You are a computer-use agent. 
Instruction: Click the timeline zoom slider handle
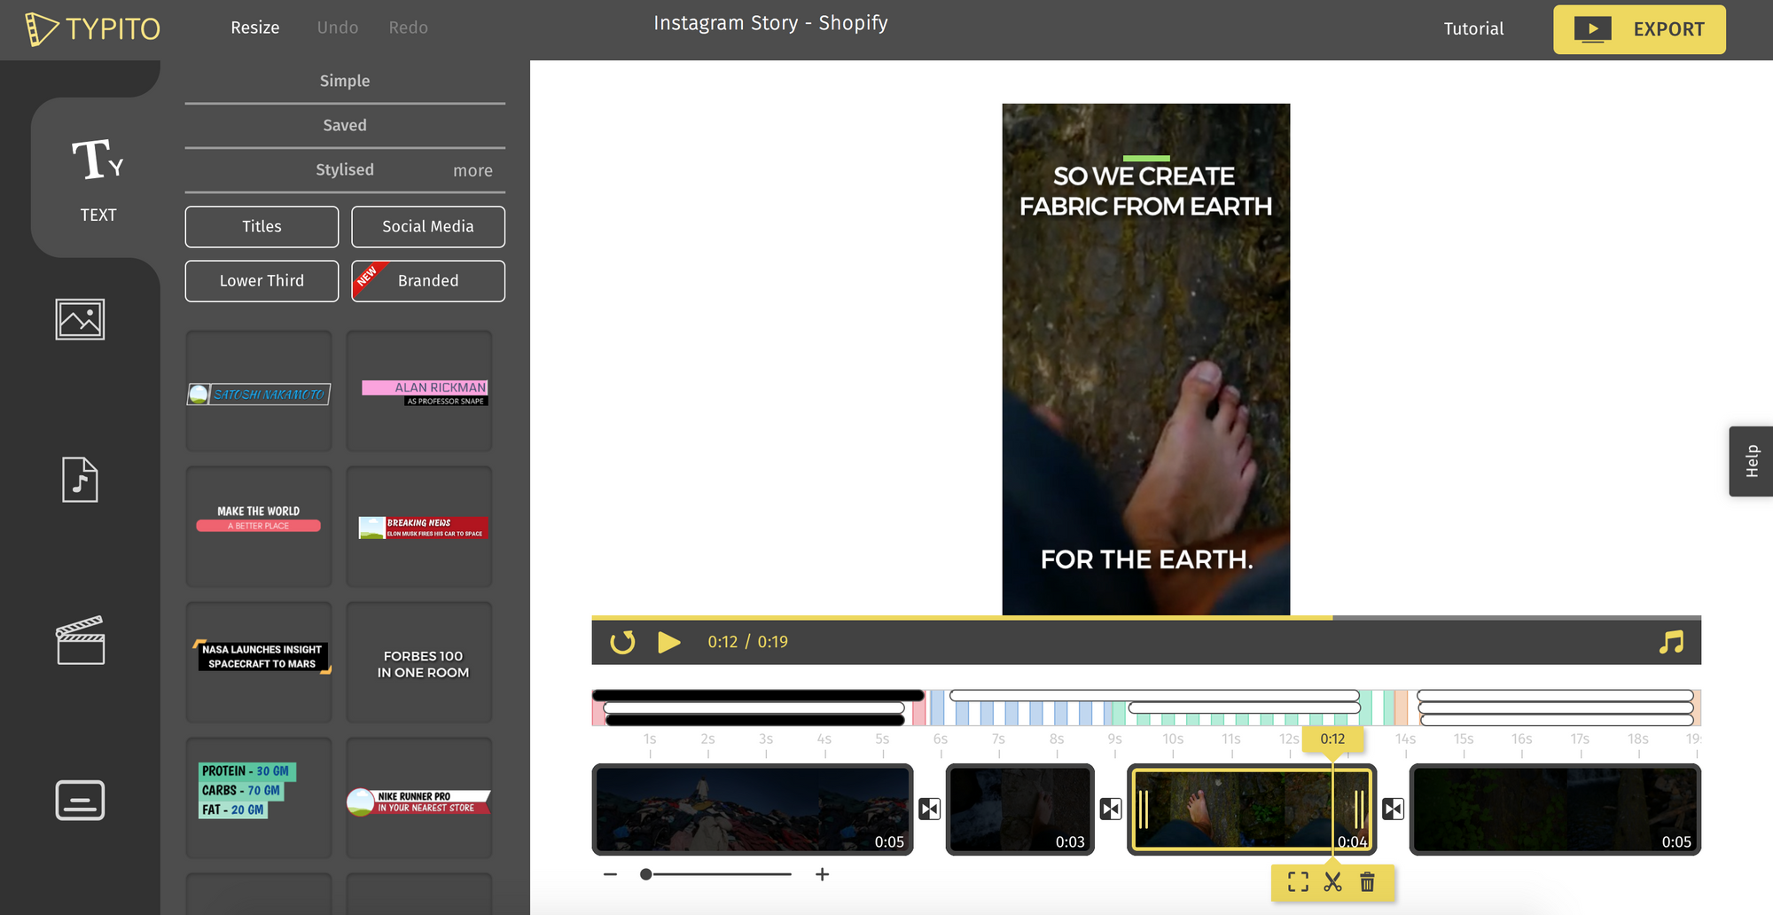(646, 874)
